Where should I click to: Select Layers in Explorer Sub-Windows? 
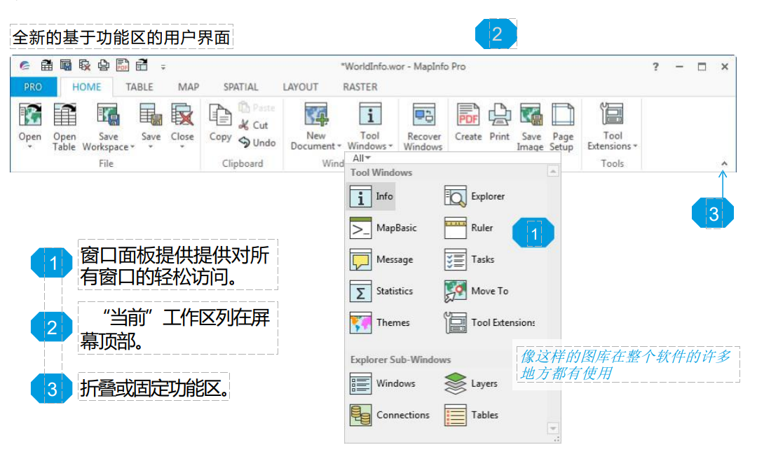click(x=471, y=383)
